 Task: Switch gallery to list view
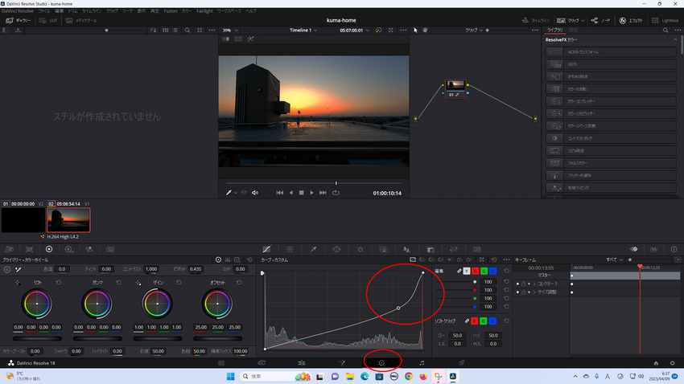(175, 31)
